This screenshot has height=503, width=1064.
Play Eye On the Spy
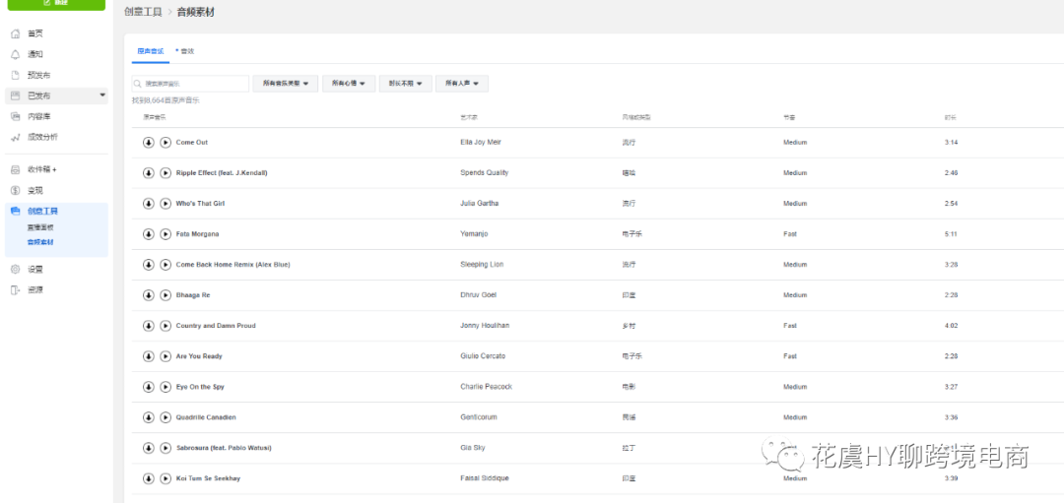[166, 387]
